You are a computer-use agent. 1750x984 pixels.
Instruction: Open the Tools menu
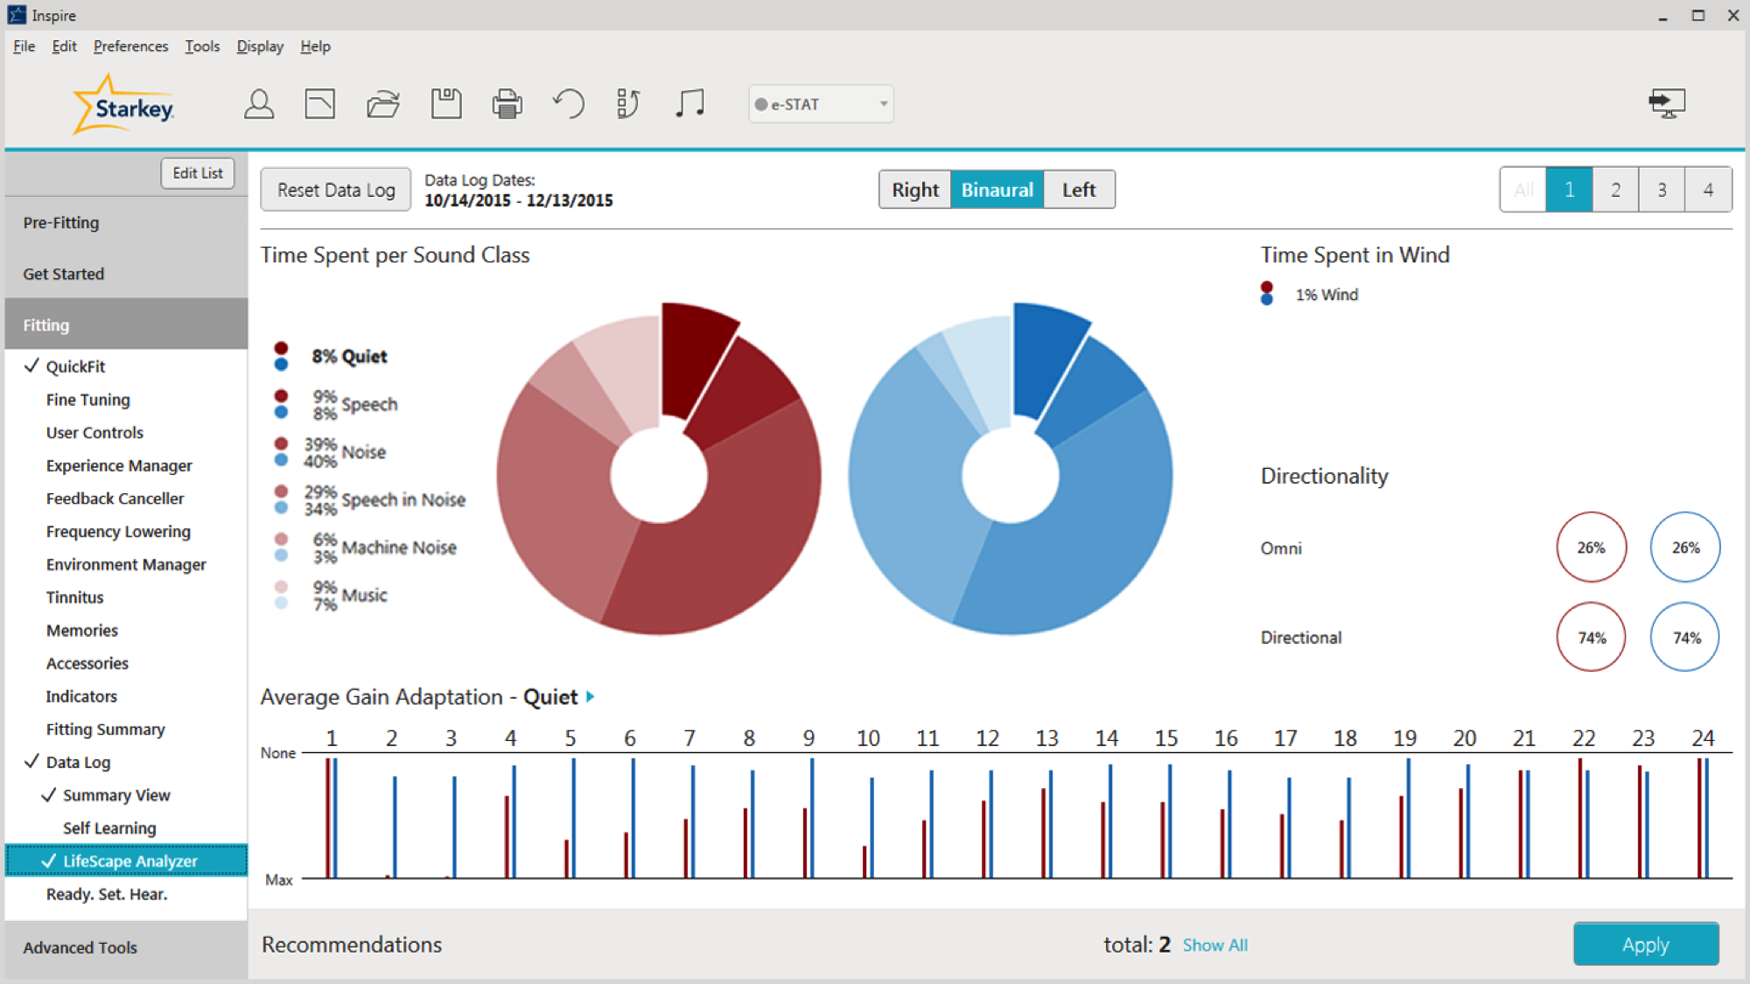click(x=202, y=46)
